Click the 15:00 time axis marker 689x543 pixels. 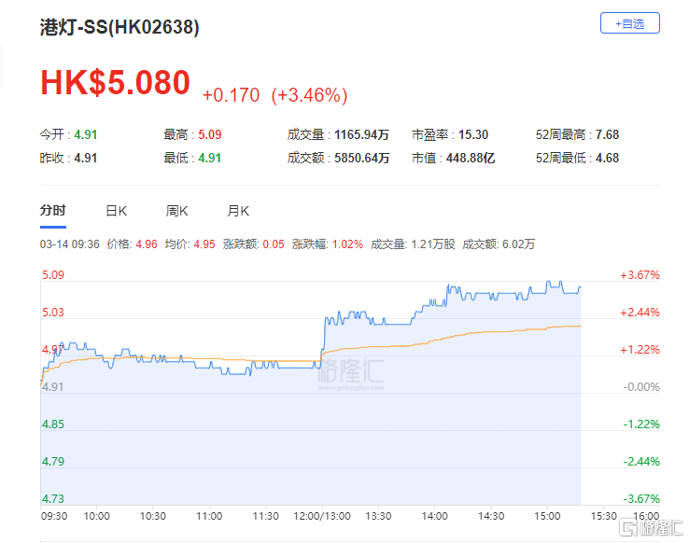coord(547,516)
